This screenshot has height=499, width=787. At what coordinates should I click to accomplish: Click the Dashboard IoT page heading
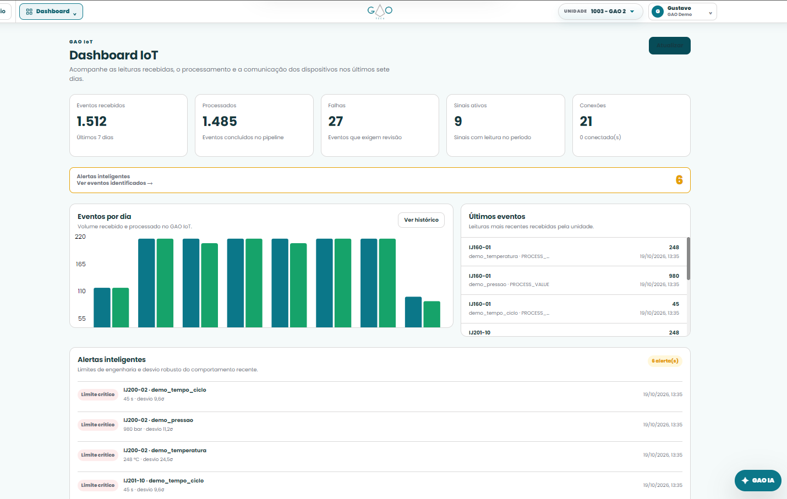[x=114, y=55]
